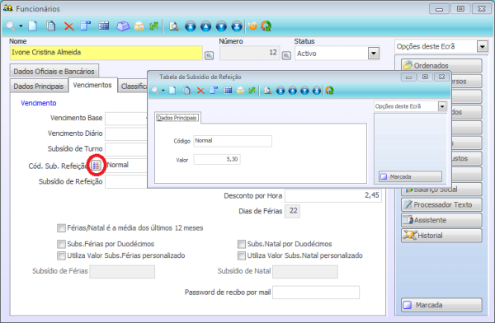Viewport: 495px width, 323px height.
Task: Go to first record in Tabela de Subsídio toolbar
Action: (x=280, y=91)
